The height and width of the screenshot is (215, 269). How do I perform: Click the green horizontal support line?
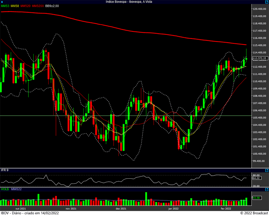click(x=126, y=116)
